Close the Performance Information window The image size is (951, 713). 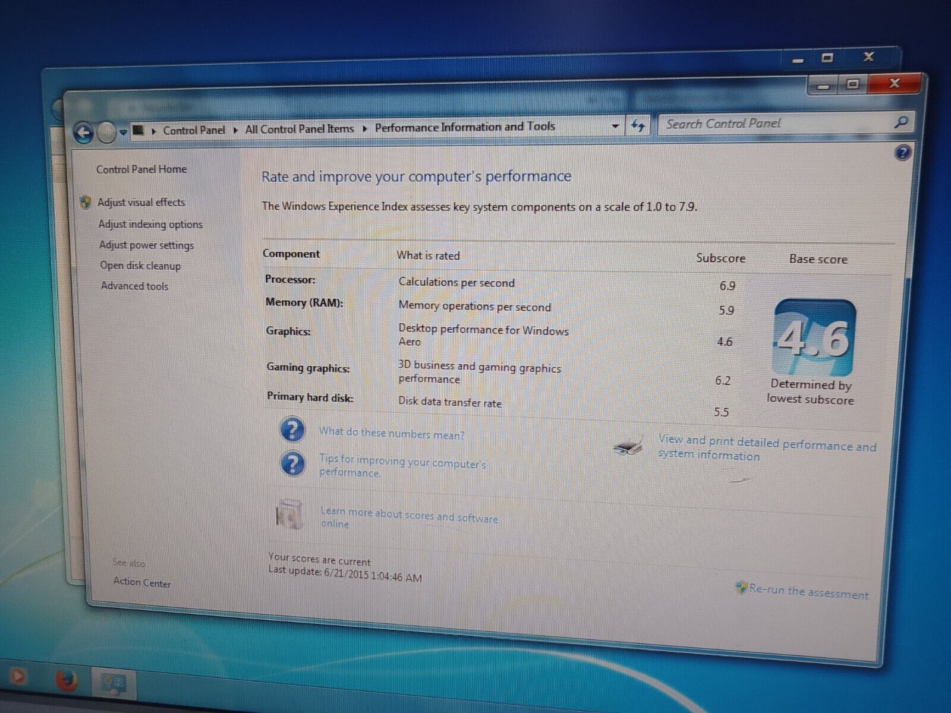point(895,83)
